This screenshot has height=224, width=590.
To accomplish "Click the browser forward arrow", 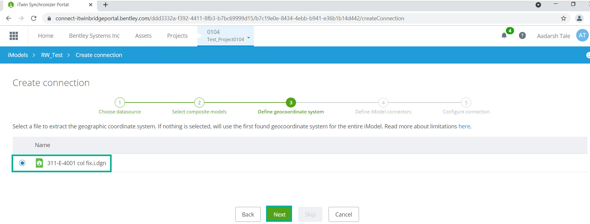I will click(21, 18).
